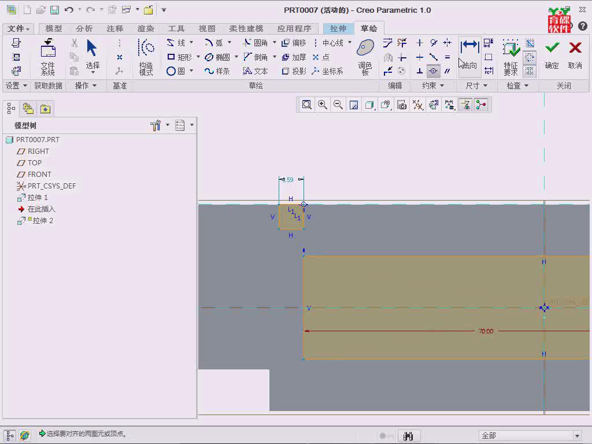Click the mirror edit icon
Screen dimensions: 592x444
(388, 57)
